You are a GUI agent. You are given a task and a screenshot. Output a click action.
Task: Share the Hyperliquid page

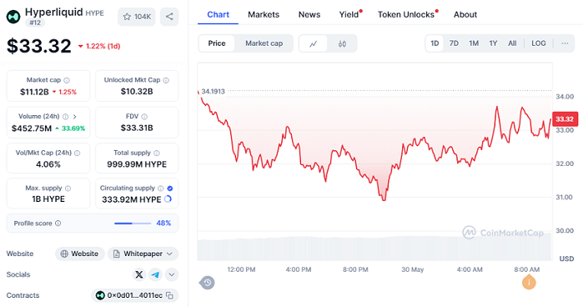tap(169, 17)
